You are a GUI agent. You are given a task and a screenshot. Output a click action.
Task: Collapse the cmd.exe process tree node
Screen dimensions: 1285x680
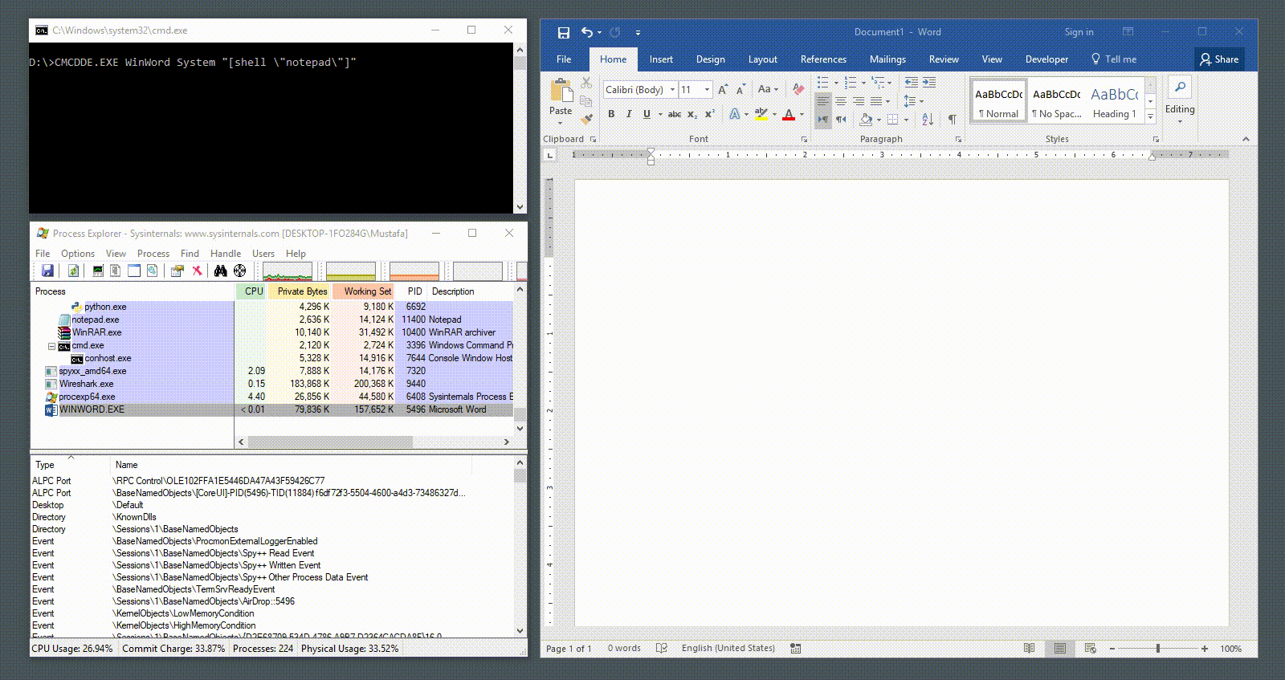coord(51,346)
